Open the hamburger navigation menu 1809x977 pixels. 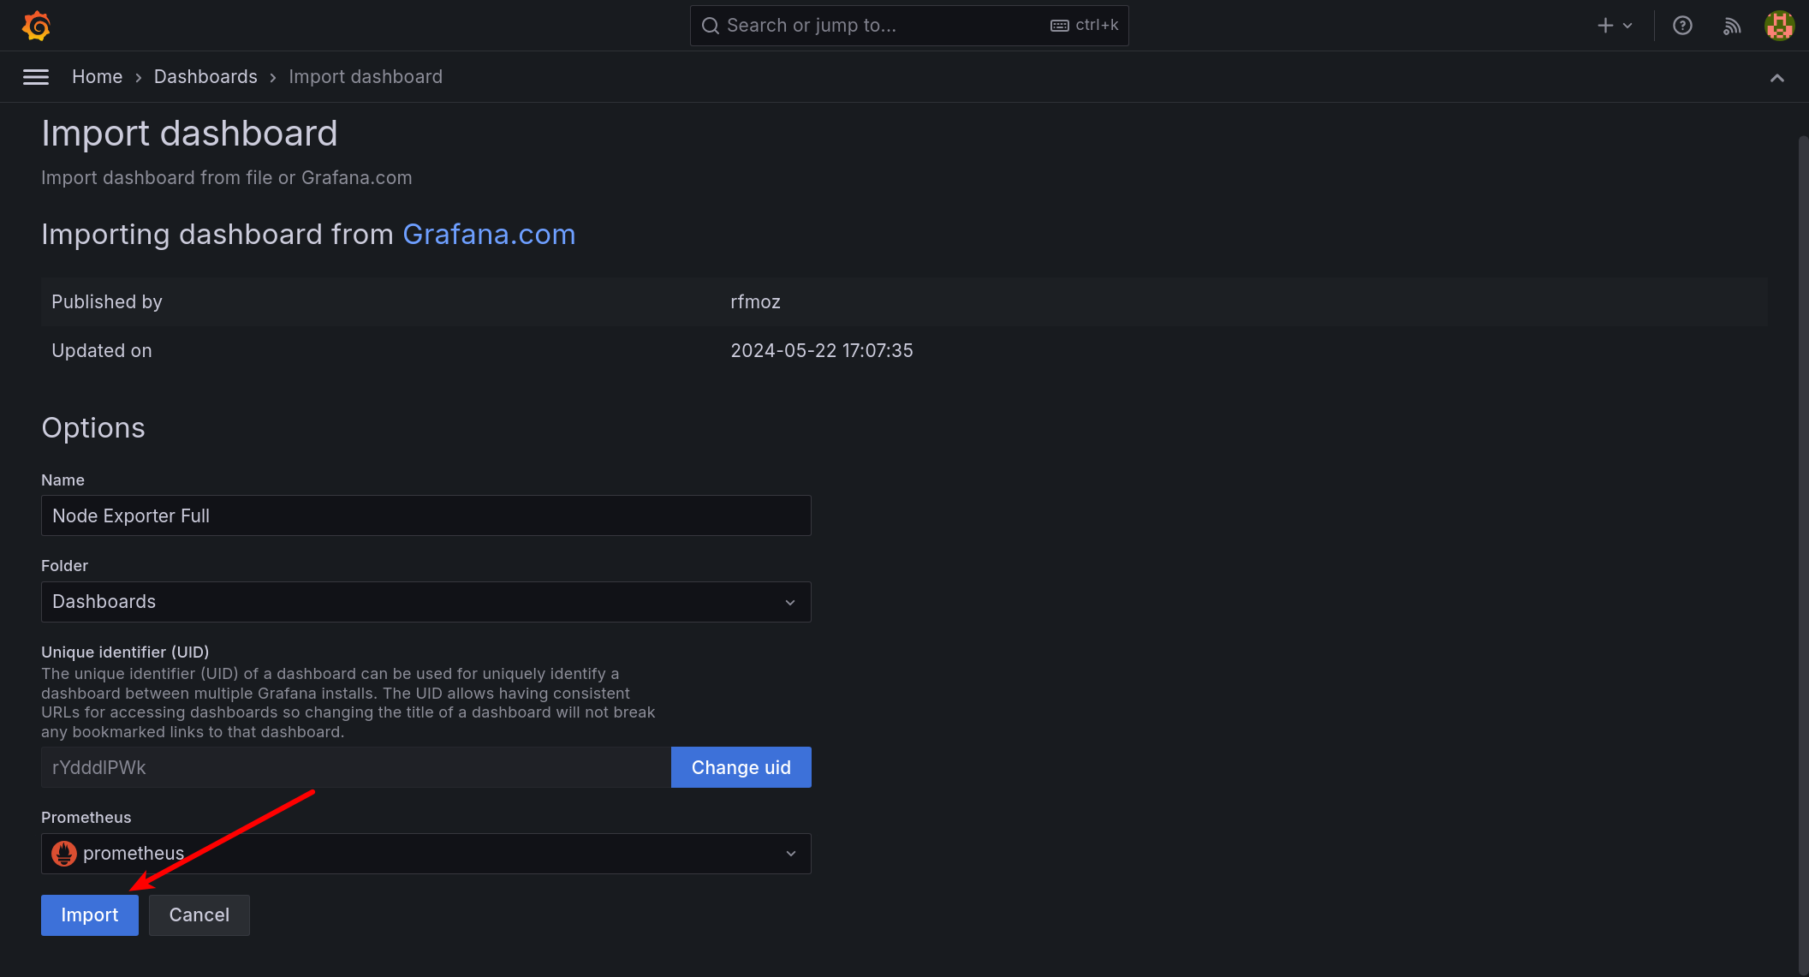click(36, 77)
